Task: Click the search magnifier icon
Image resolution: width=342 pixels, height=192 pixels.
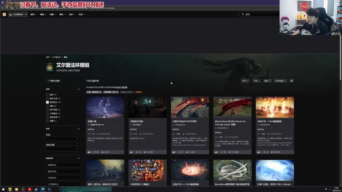Action: 243,14
